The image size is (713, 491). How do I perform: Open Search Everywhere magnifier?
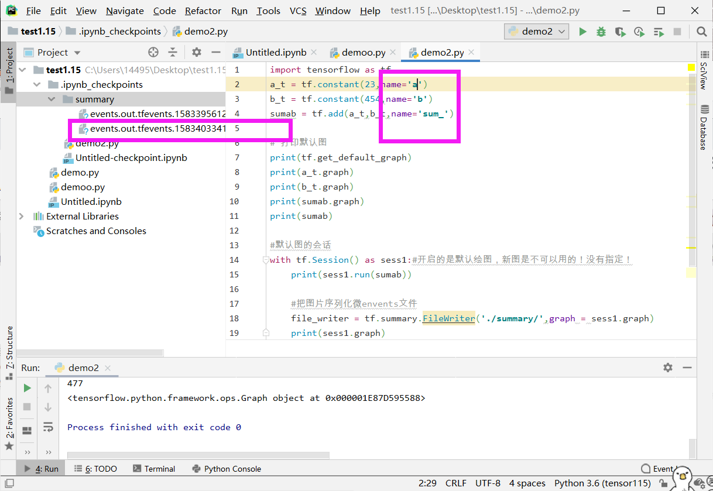(701, 32)
